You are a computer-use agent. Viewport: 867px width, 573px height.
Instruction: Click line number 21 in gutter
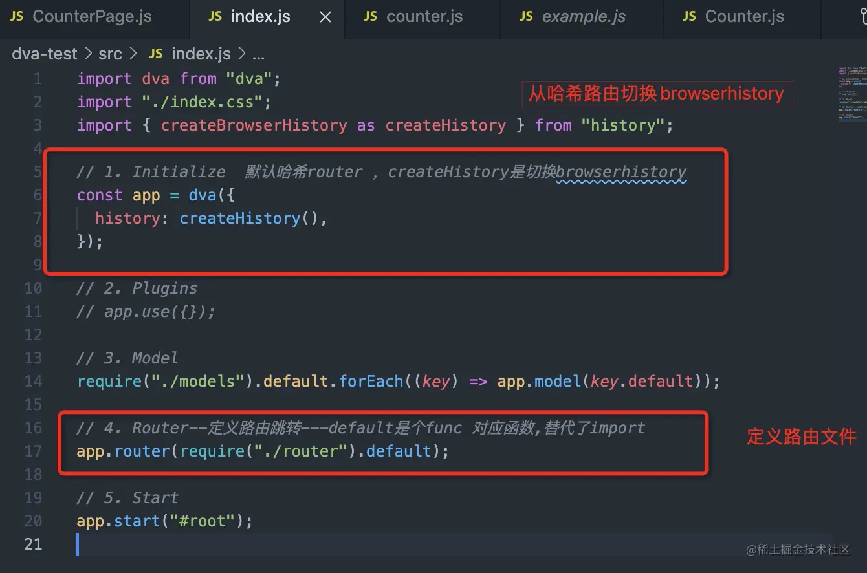(x=34, y=545)
